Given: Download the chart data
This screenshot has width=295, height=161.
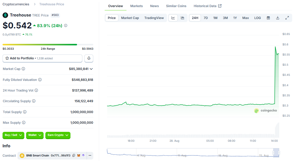Looking at the screenshot, I should (x=278, y=18).
